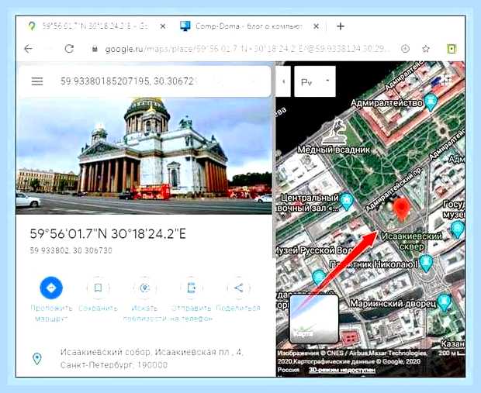Click the Мариинский дворец marker

(444, 302)
